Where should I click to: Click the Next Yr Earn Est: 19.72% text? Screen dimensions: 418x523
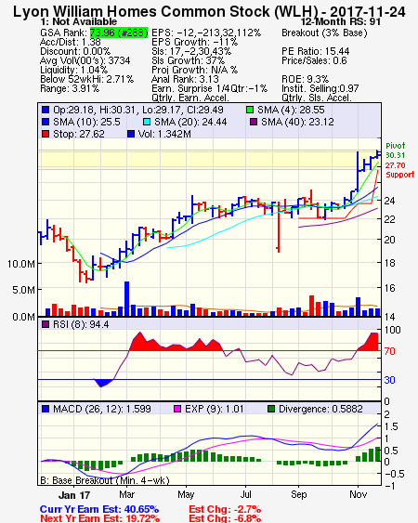coord(99,518)
